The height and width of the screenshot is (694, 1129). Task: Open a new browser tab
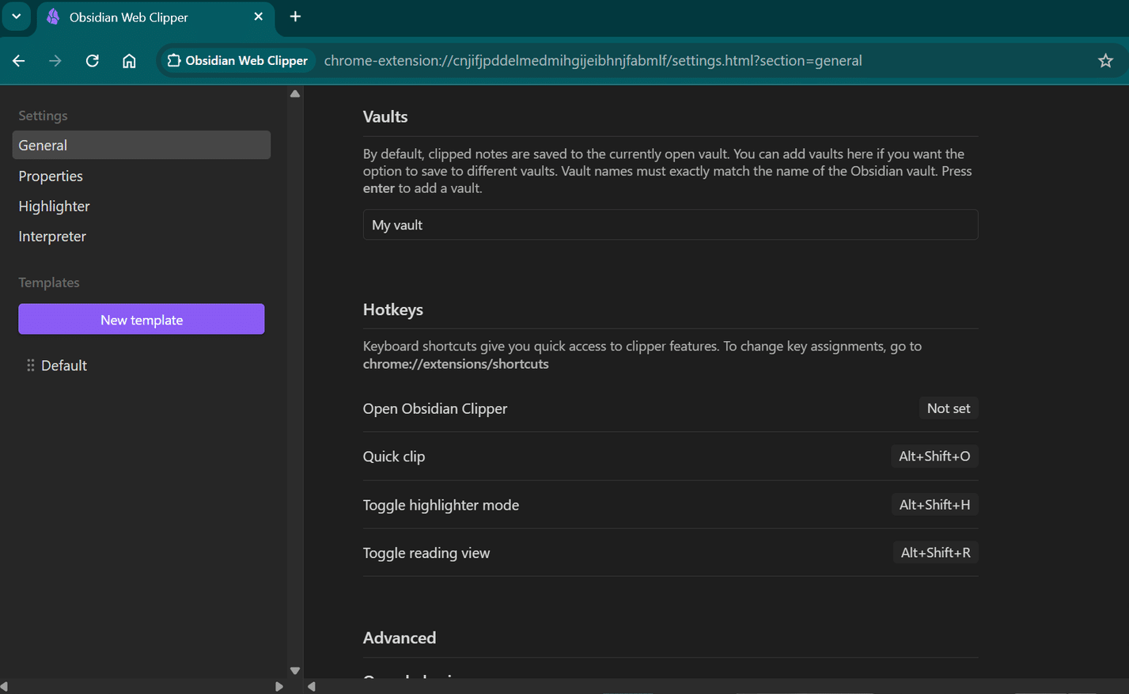point(295,17)
